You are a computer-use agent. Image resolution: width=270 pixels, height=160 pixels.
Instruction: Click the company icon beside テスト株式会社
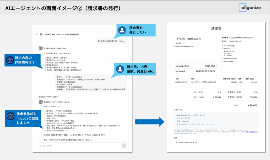pos(223,46)
